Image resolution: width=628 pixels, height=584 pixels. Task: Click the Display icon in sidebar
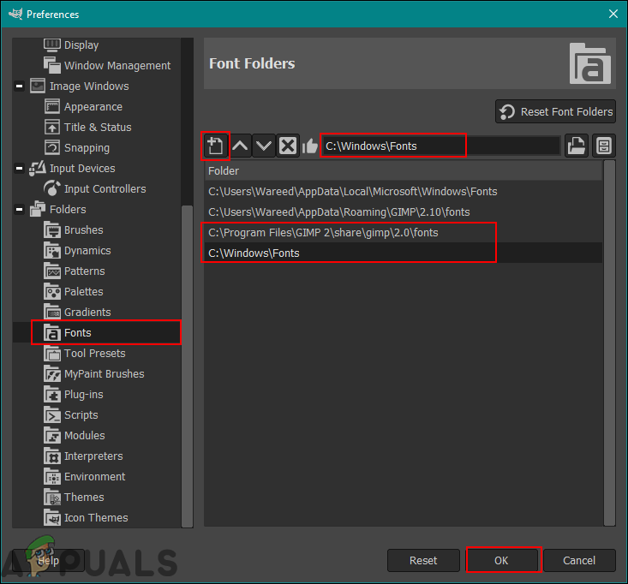coord(52,45)
